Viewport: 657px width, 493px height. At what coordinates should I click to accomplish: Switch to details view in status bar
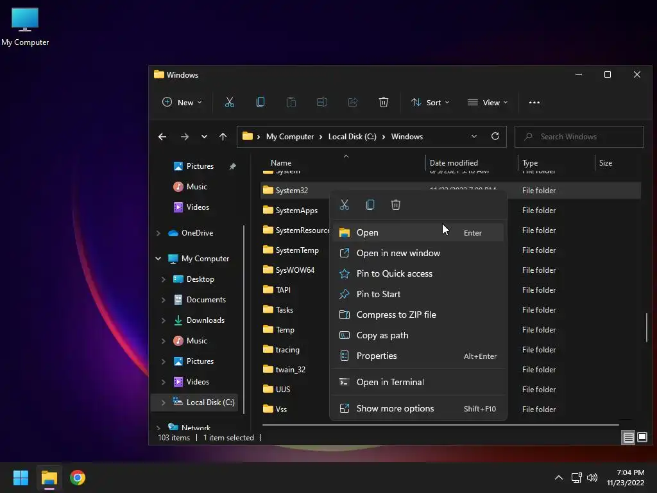tap(629, 438)
